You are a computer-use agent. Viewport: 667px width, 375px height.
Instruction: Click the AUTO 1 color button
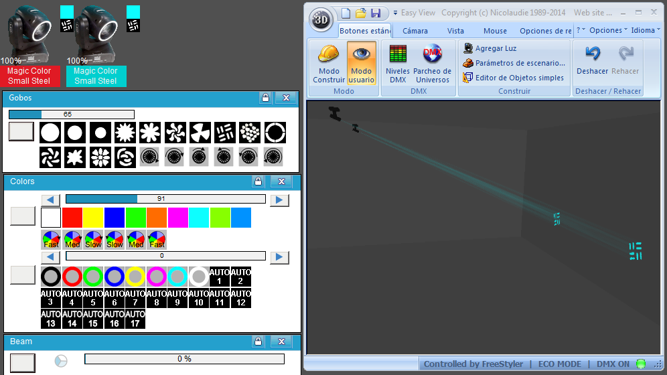219,277
